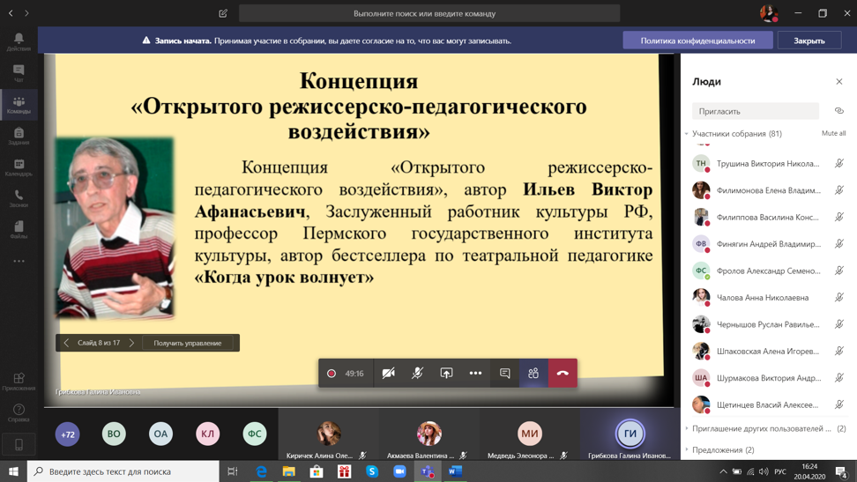
Task: Toggle the microphone mute button
Action: pos(417,373)
